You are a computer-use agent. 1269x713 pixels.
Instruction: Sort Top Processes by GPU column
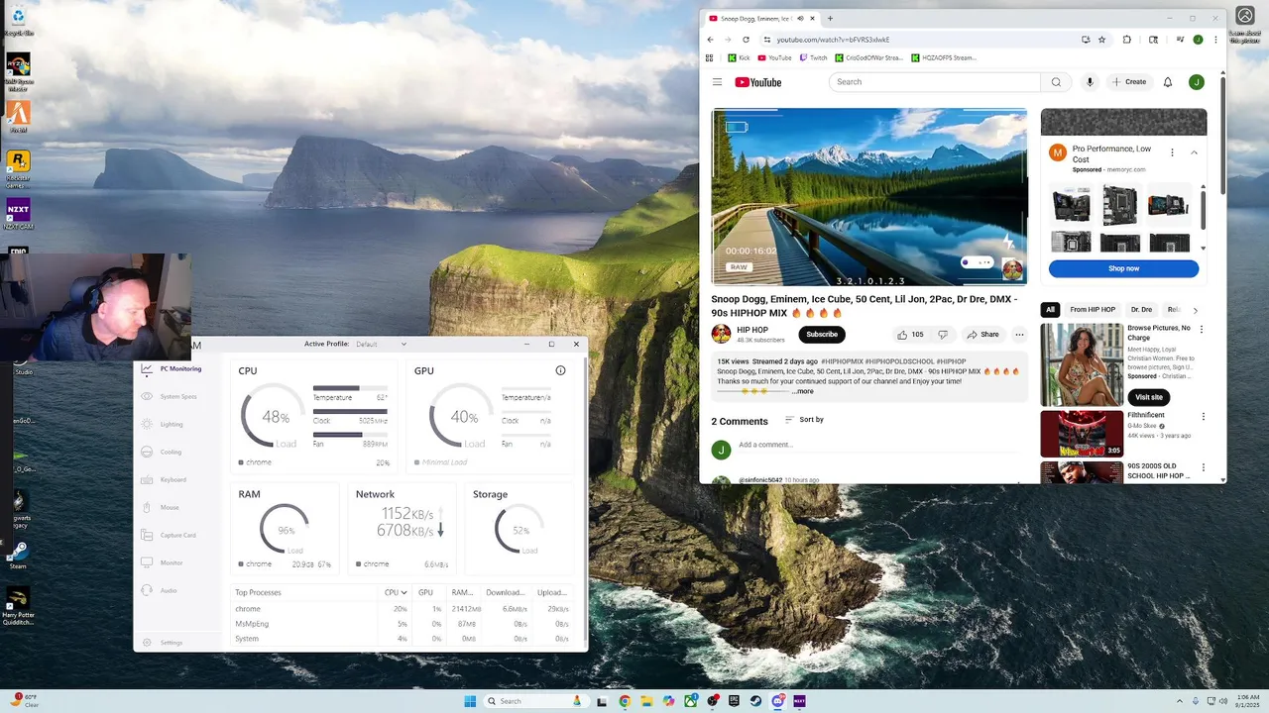click(425, 592)
